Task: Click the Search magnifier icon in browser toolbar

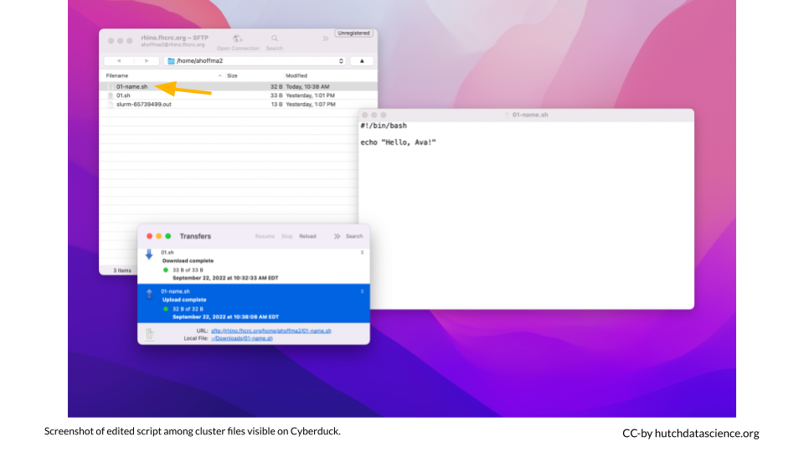Action: [275, 39]
